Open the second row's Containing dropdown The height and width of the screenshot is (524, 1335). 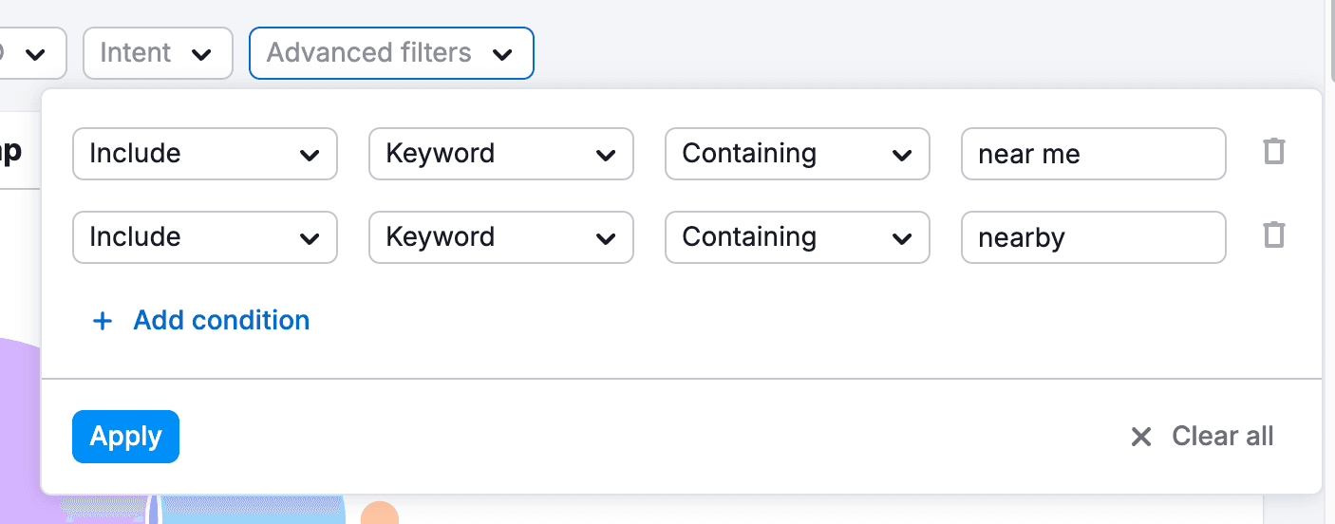(x=797, y=237)
